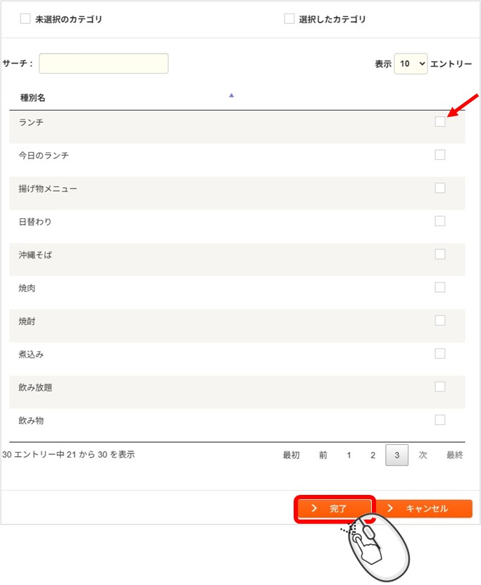481x585 pixels.
Task: Click the キャンセル button
Action: coord(424,508)
